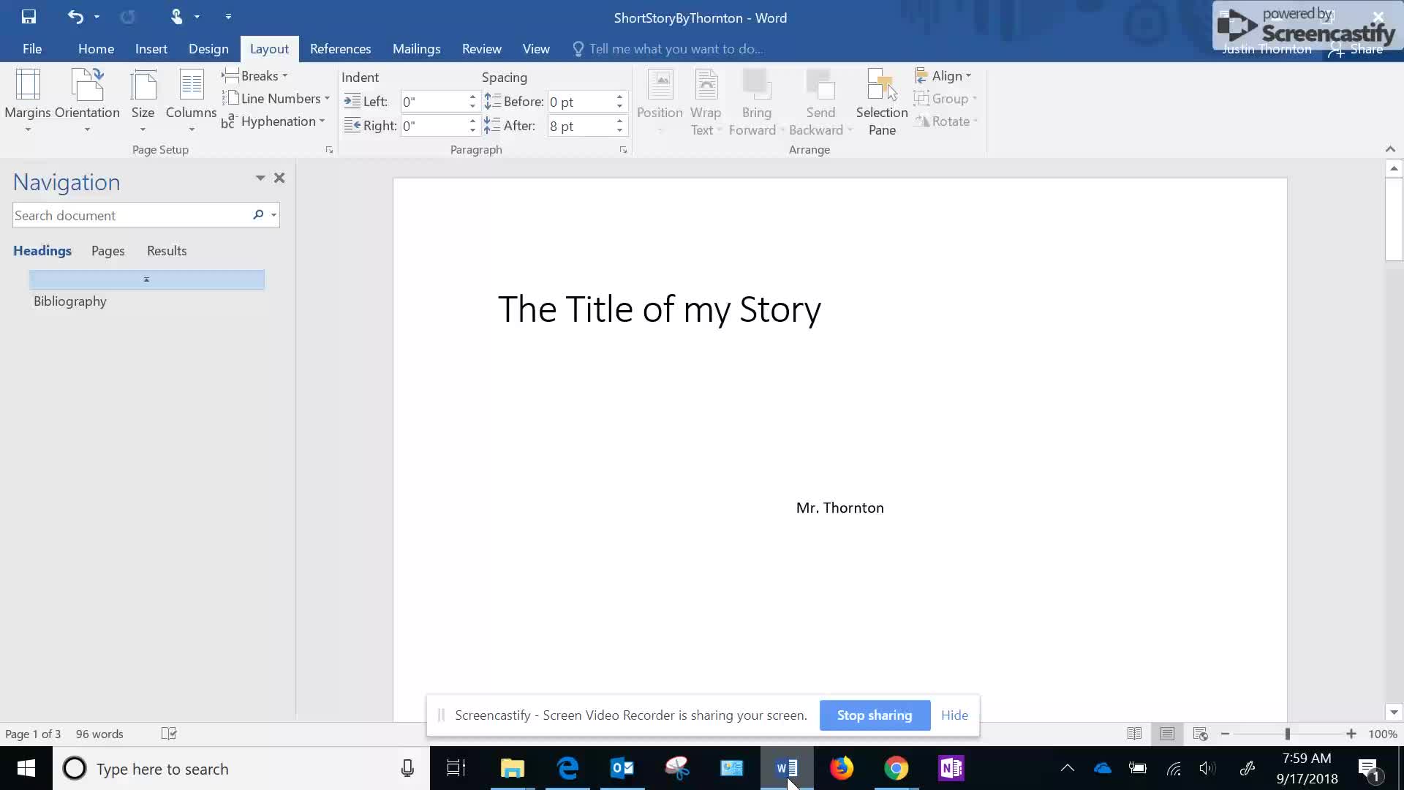Show Pages in Navigation pane
Image resolution: width=1404 pixels, height=790 pixels.
107,250
